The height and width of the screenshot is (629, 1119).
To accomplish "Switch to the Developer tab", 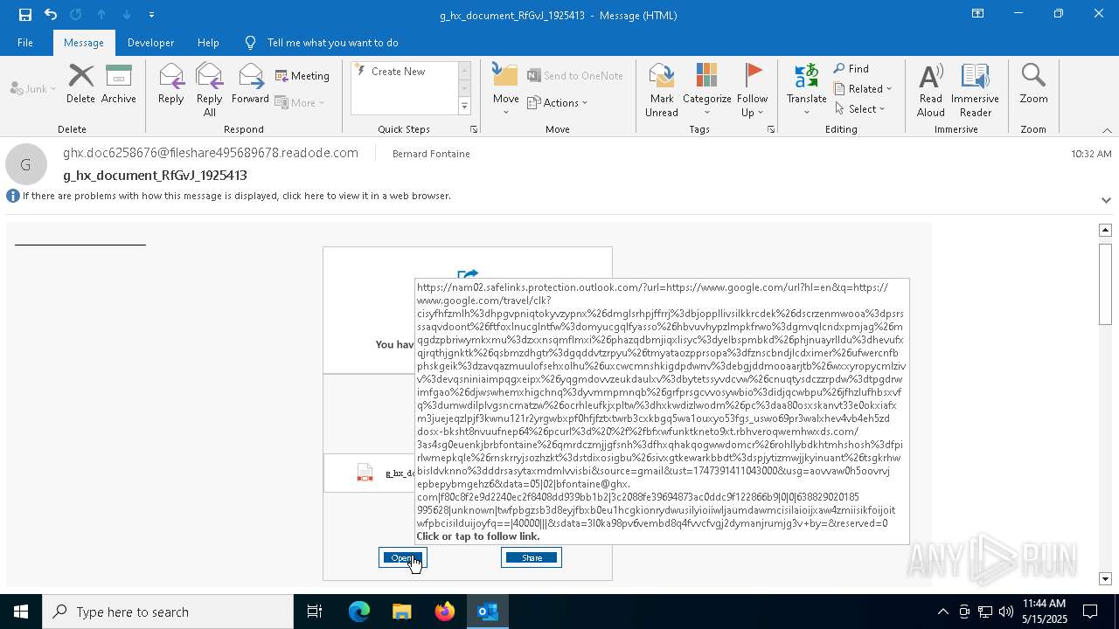I will 150,42.
